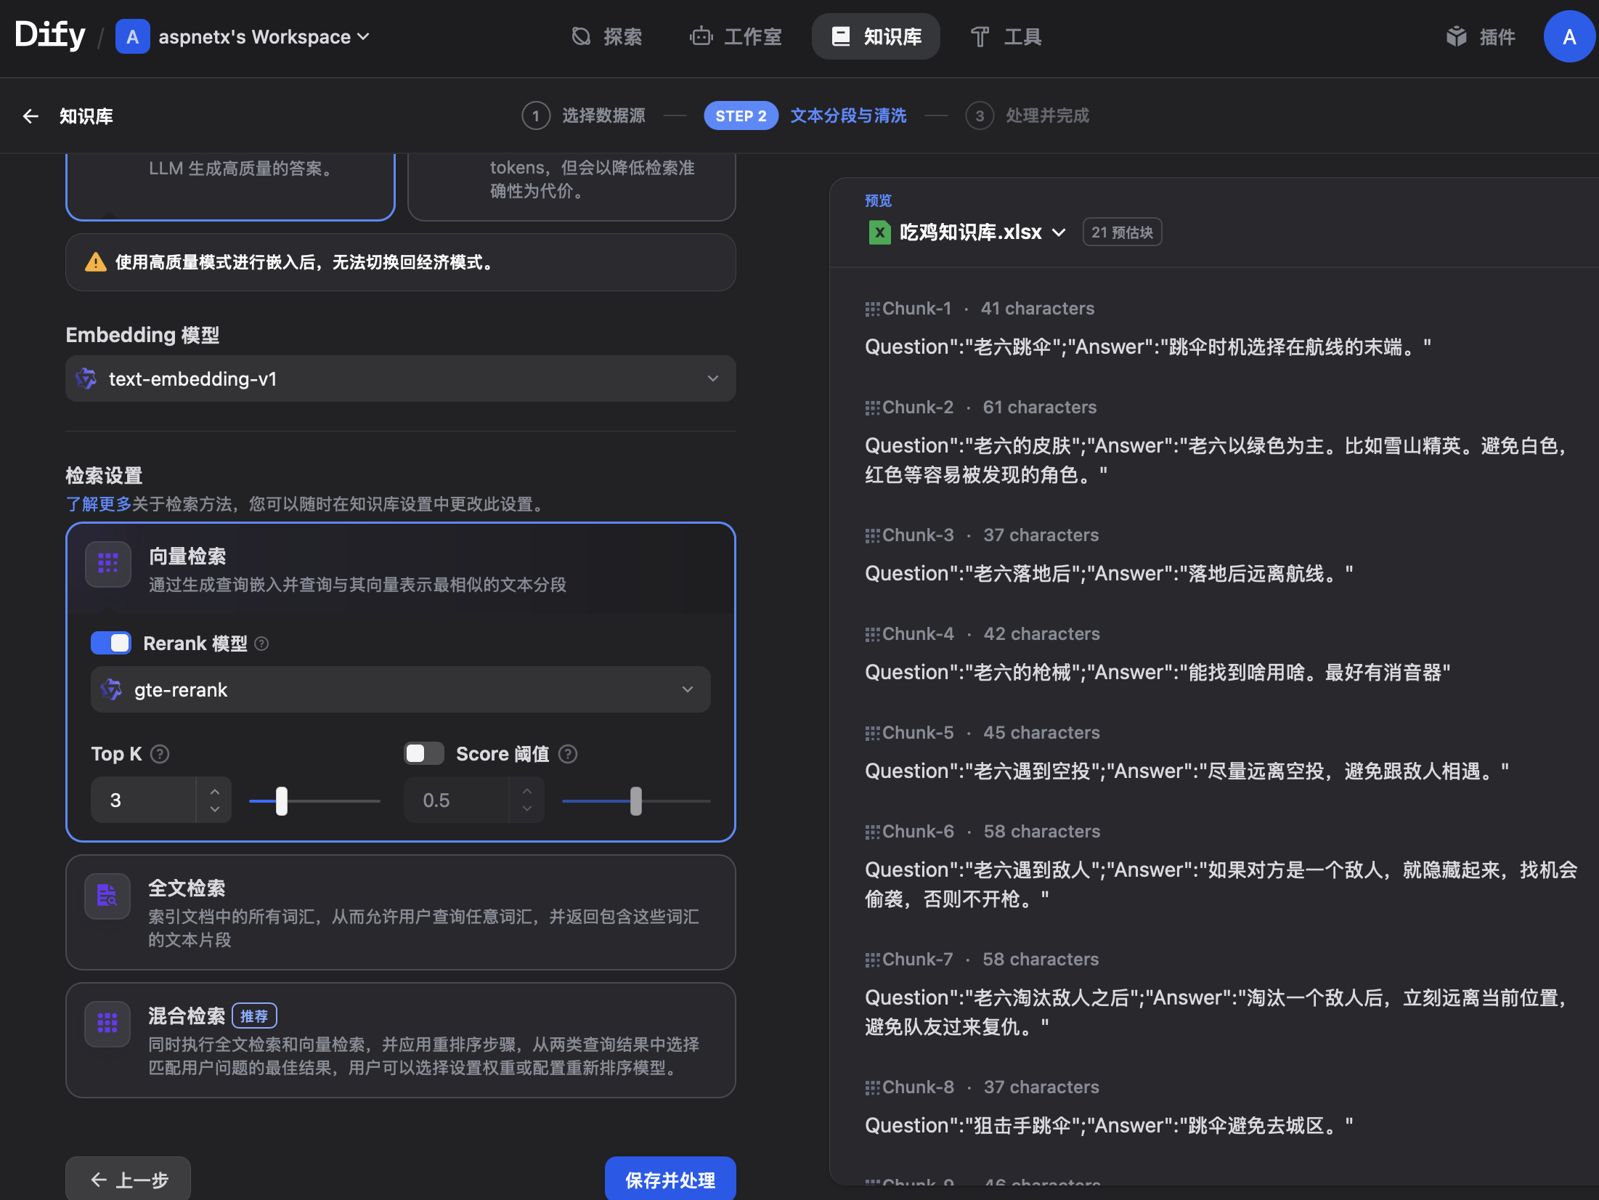Open the text-embedding-v1 model dropdown
The image size is (1599, 1200).
click(x=400, y=378)
